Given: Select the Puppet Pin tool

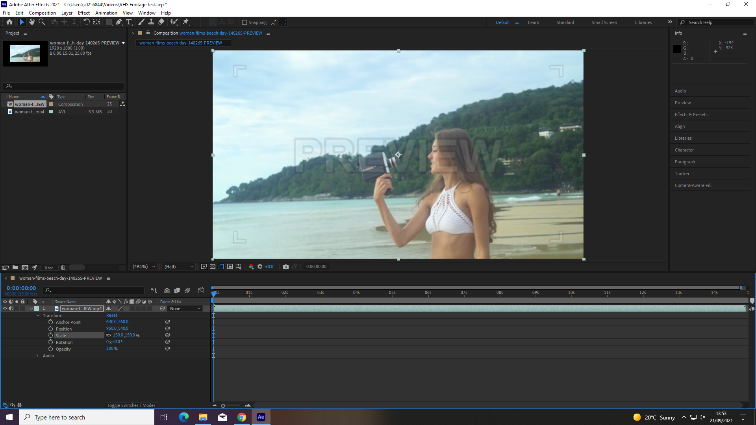Looking at the screenshot, I should [186, 22].
